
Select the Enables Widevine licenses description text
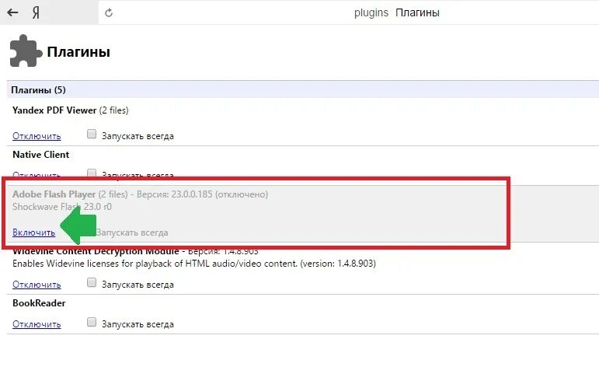click(194, 264)
